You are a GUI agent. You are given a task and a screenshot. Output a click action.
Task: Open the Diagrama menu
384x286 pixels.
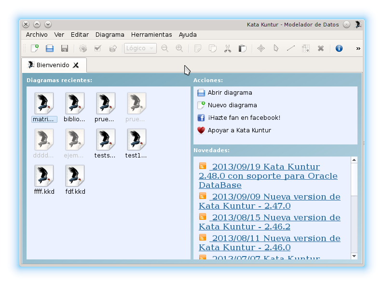pos(110,35)
